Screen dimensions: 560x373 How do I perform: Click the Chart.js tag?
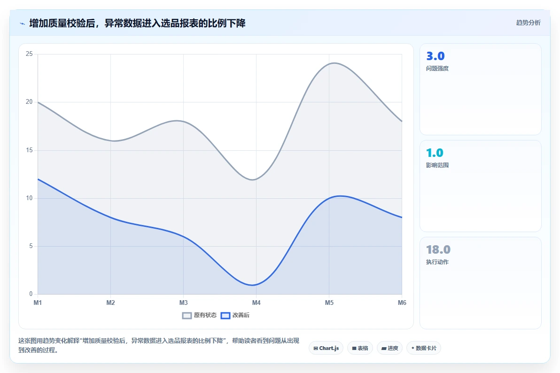326,348
